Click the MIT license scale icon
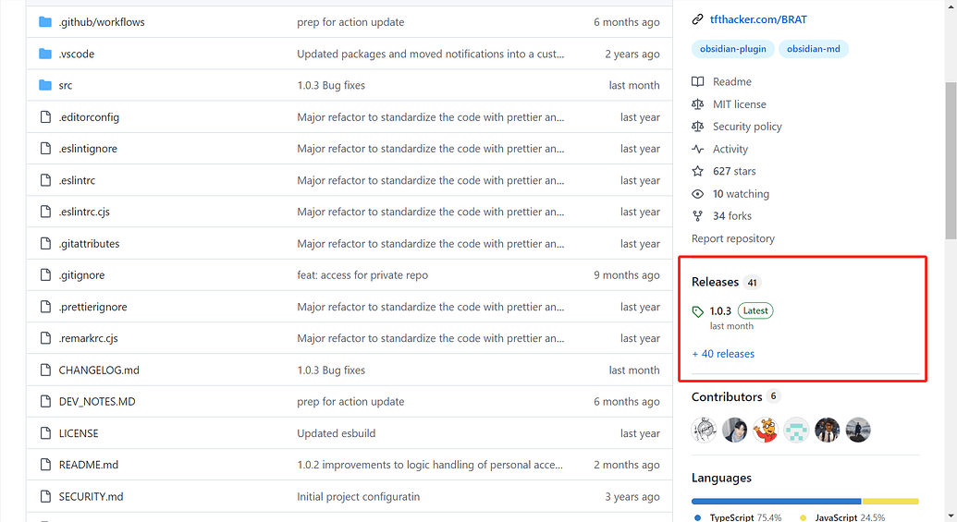This screenshot has height=522, width=957. pyautogui.click(x=698, y=104)
